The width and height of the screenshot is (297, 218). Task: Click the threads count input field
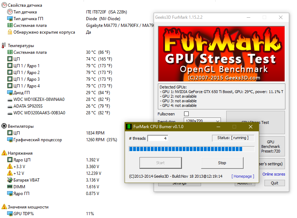pyautogui.click(x=158, y=138)
